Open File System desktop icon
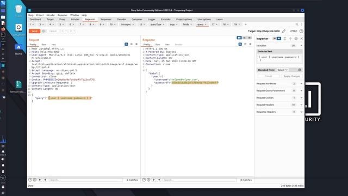 pos(18,30)
